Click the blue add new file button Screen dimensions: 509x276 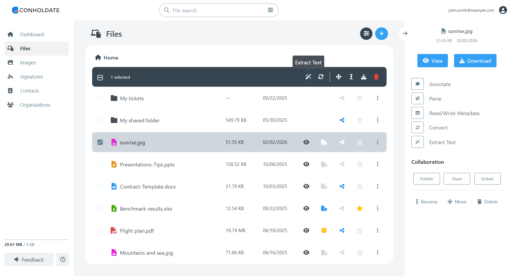[382, 34]
